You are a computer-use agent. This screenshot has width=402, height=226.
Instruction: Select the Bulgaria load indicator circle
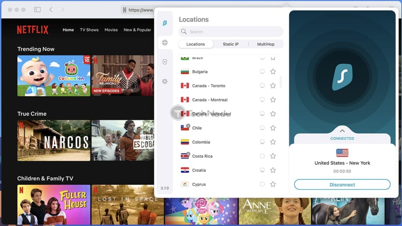click(x=262, y=72)
